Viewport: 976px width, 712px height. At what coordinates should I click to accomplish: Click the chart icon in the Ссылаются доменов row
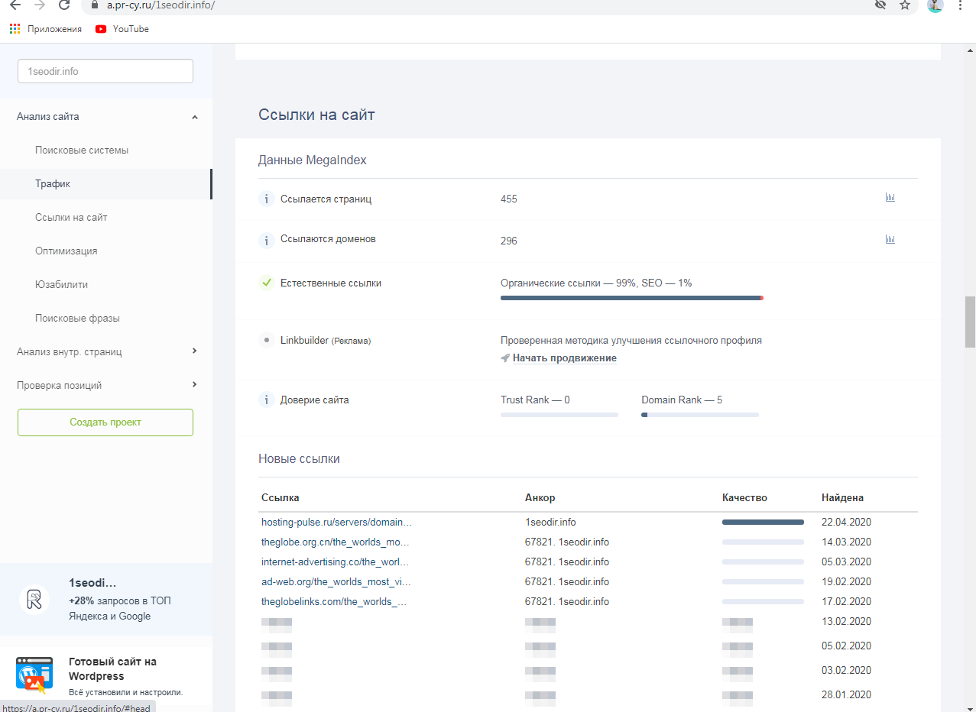click(x=890, y=239)
